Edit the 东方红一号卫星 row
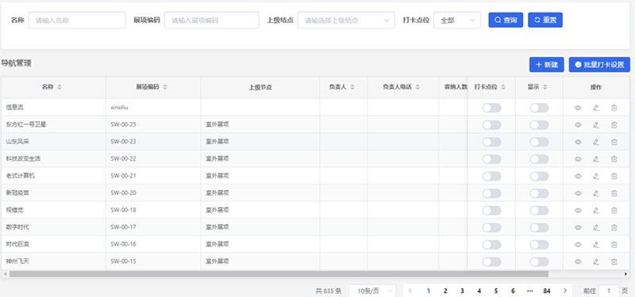The width and height of the screenshot is (635, 297). click(x=596, y=125)
